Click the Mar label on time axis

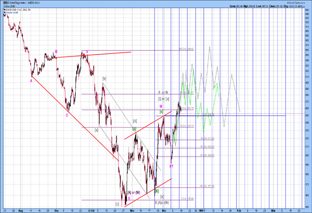tap(273, 210)
